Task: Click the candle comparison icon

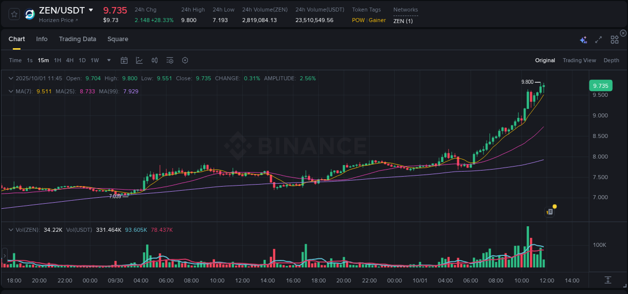Action: tap(154, 60)
